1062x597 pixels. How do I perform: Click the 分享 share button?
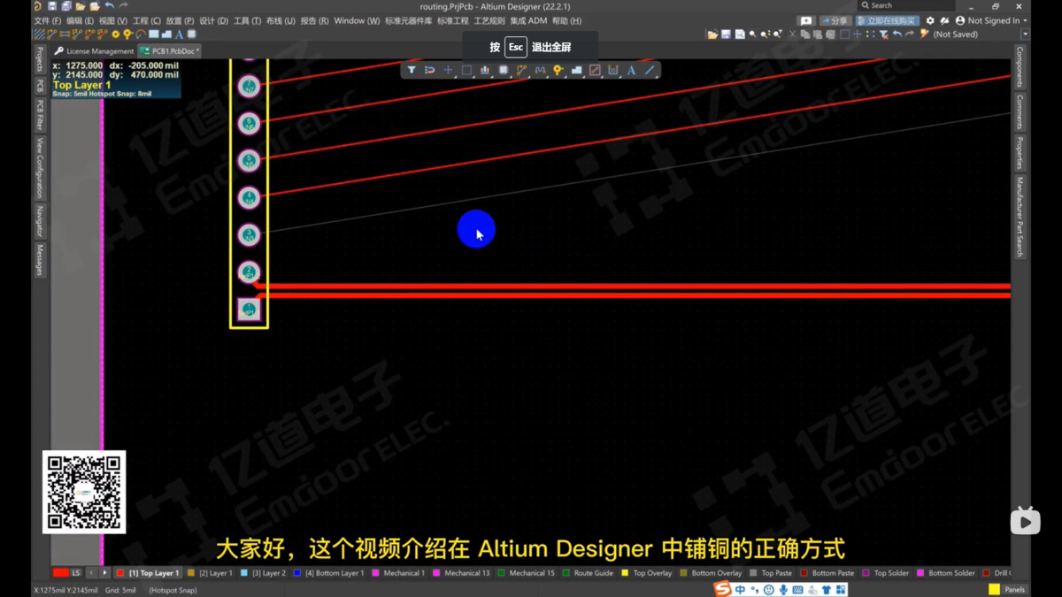[834, 20]
